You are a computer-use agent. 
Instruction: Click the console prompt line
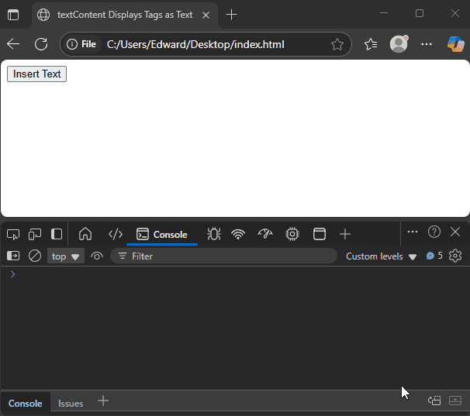tap(235, 274)
